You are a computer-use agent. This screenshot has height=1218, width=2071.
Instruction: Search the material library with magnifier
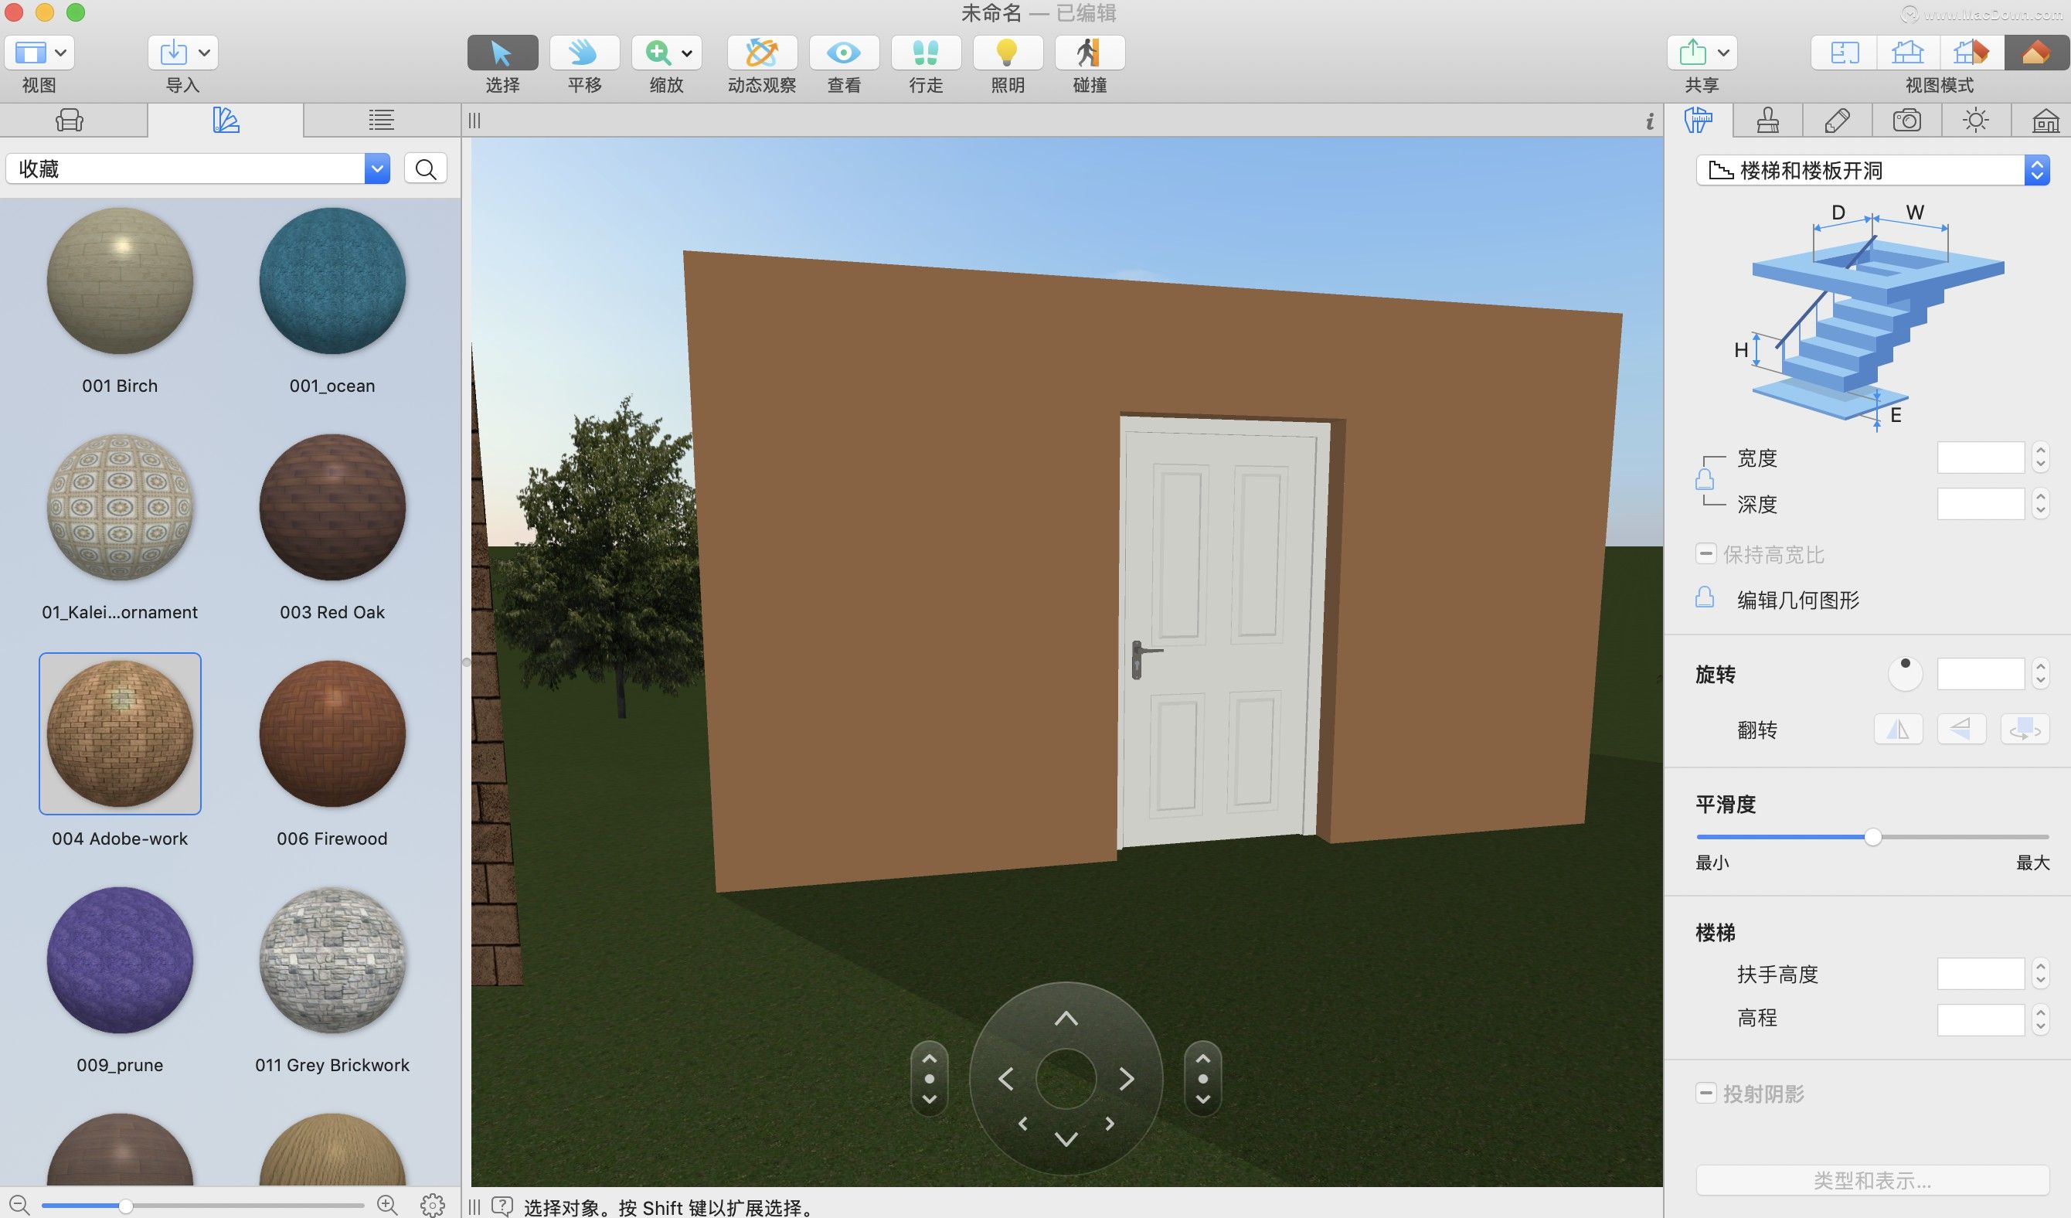426,168
